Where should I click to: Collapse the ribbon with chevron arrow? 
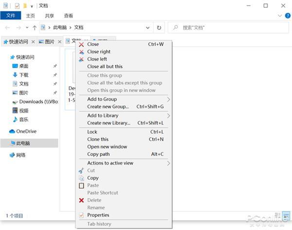click(280, 16)
